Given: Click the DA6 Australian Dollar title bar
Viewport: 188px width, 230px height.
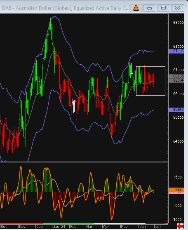Looking at the screenshot, I should coord(66,8).
